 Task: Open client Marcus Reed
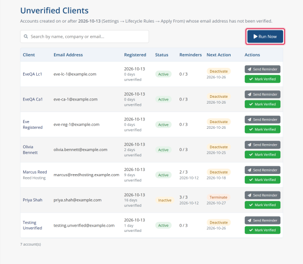click(x=35, y=172)
